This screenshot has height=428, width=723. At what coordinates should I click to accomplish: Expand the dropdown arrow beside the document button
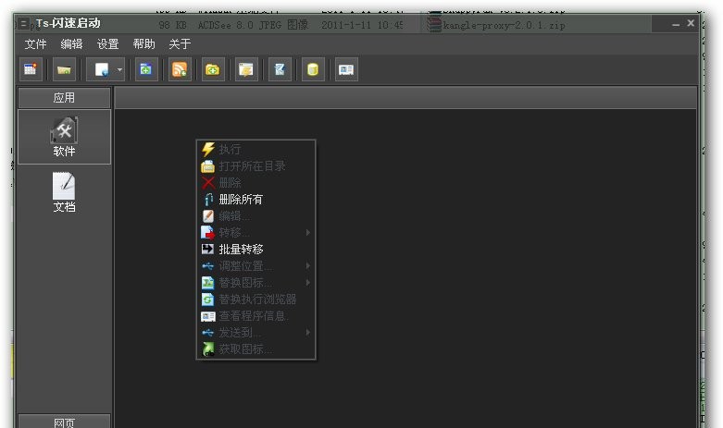tap(120, 70)
